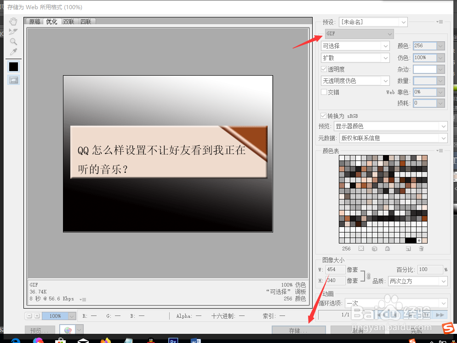This screenshot has height=343, width=457.
Task: Select the Slice Select tool
Action: point(13,31)
